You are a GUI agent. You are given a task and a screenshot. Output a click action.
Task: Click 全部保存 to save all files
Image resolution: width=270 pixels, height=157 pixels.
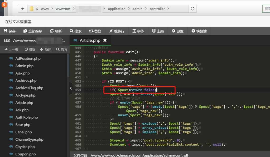point(33,31)
